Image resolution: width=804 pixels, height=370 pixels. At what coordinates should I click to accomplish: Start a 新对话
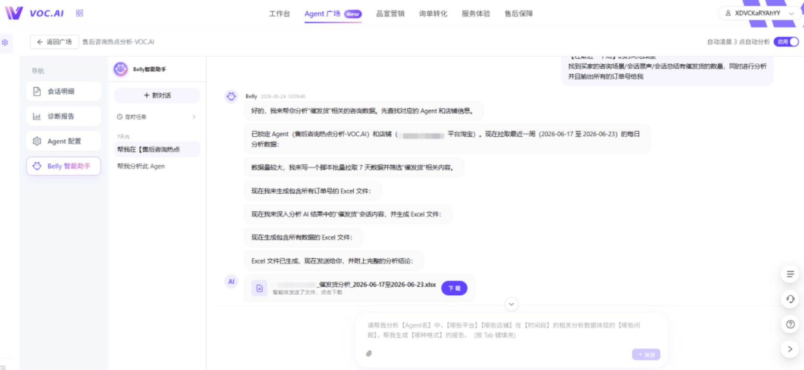(x=157, y=95)
